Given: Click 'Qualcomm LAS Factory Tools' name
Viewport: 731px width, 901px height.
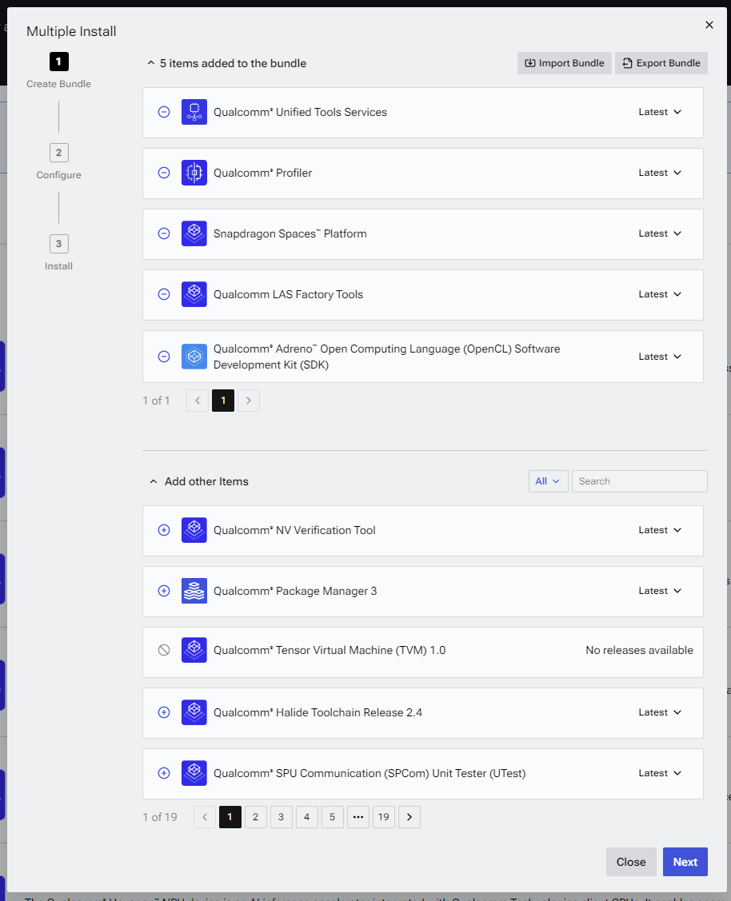Looking at the screenshot, I should coord(288,294).
